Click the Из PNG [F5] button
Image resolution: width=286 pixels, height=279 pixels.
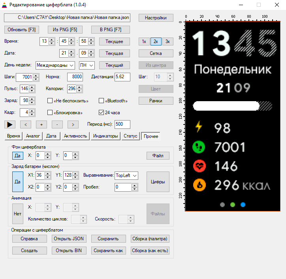tap(65, 30)
